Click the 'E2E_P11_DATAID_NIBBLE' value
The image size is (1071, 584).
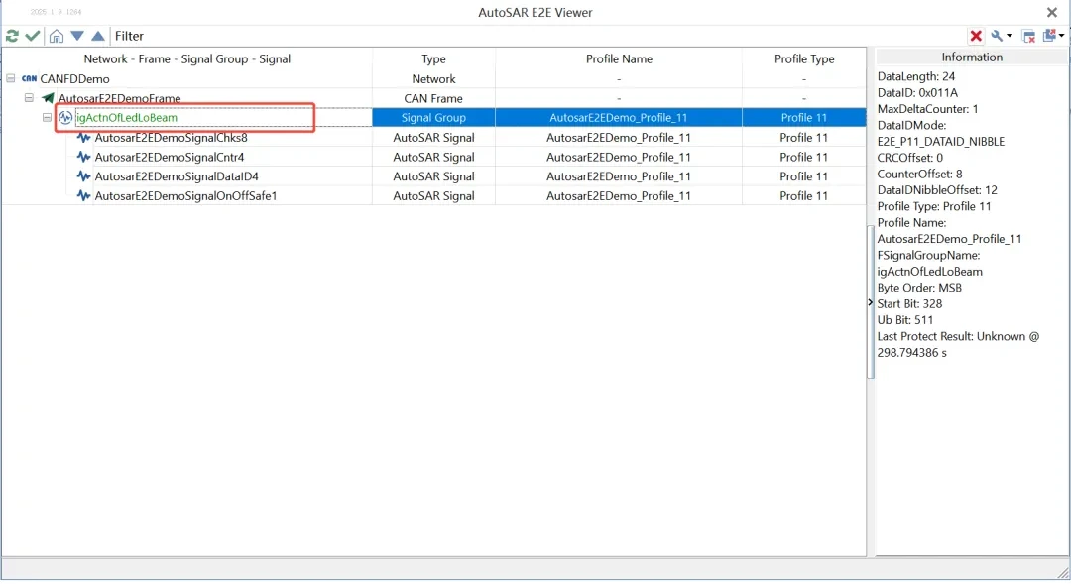tap(940, 142)
